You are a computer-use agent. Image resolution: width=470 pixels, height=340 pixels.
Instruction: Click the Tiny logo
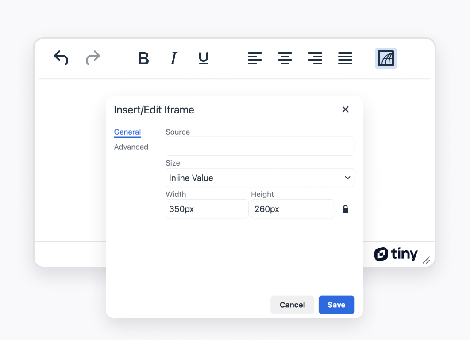396,254
